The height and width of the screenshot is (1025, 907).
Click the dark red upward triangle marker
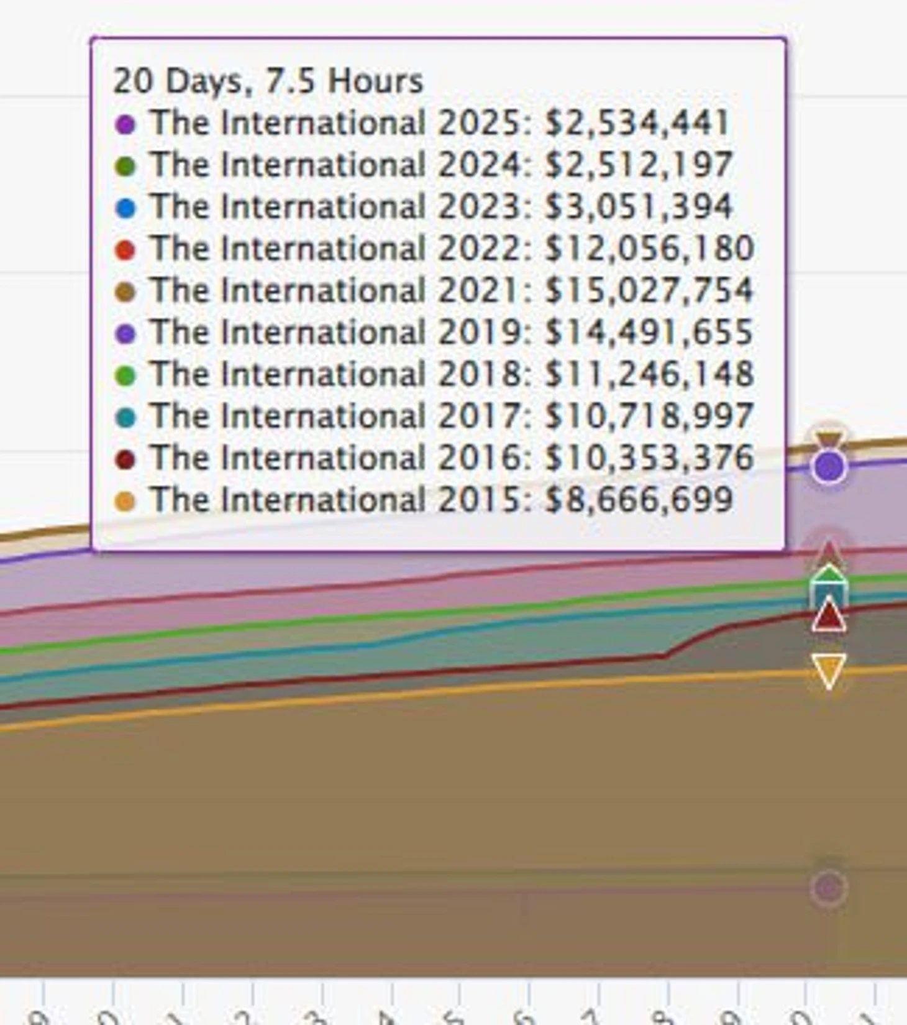tap(829, 615)
